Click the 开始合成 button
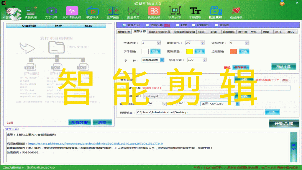The height and width of the screenshot is (170, 302). 284,123
